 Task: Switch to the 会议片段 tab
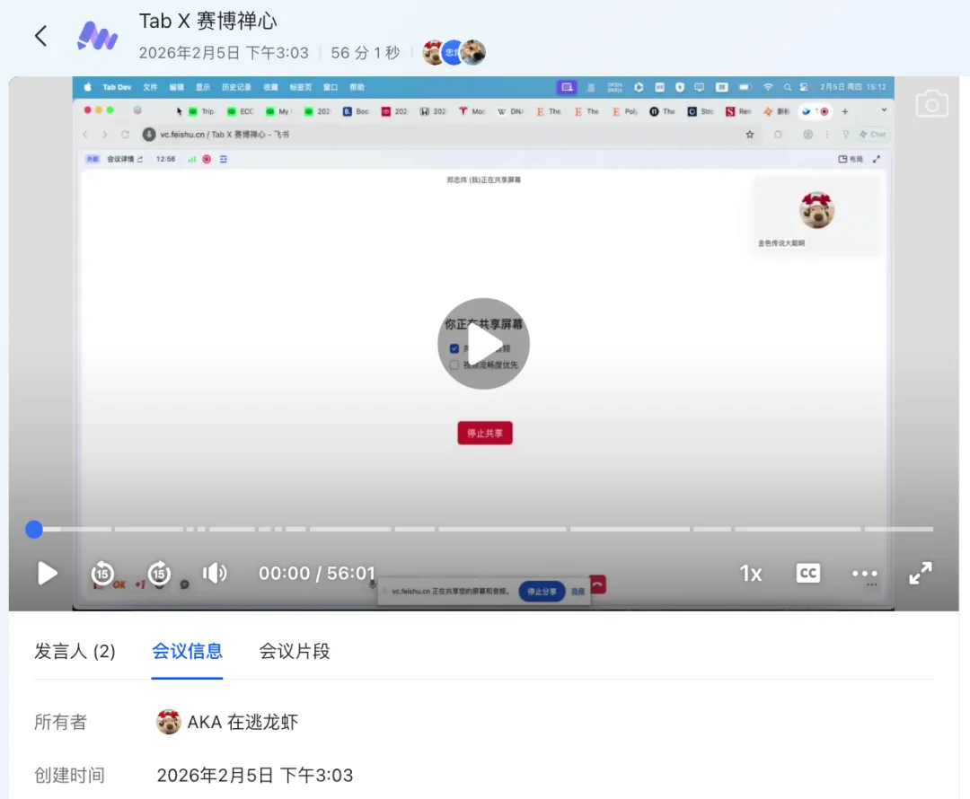click(x=294, y=651)
